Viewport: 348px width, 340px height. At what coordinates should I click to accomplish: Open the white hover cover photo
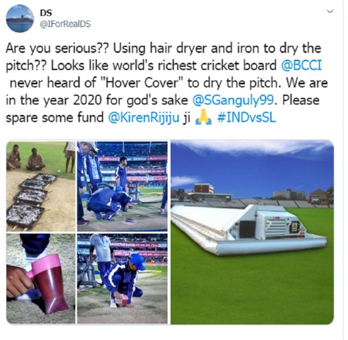point(252,232)
